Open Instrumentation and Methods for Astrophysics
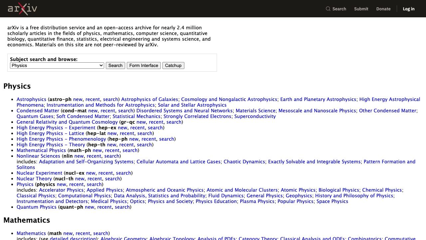Viewport: 426px width, 240px height. coord(101,105)
